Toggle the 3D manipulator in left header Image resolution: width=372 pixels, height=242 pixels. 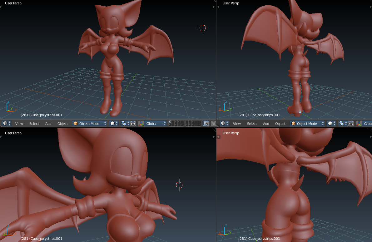(x=141, y=123)
